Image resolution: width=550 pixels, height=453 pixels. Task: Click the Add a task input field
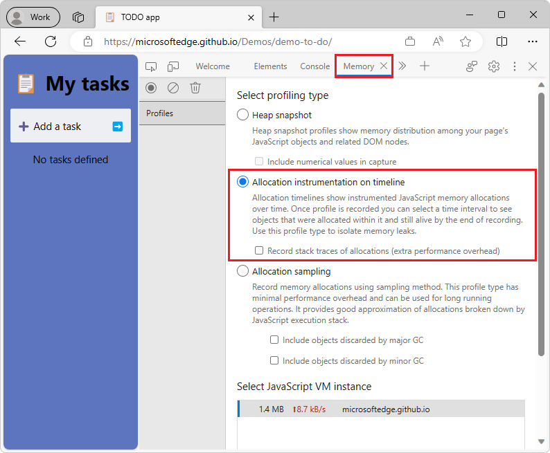coord(71,126)
